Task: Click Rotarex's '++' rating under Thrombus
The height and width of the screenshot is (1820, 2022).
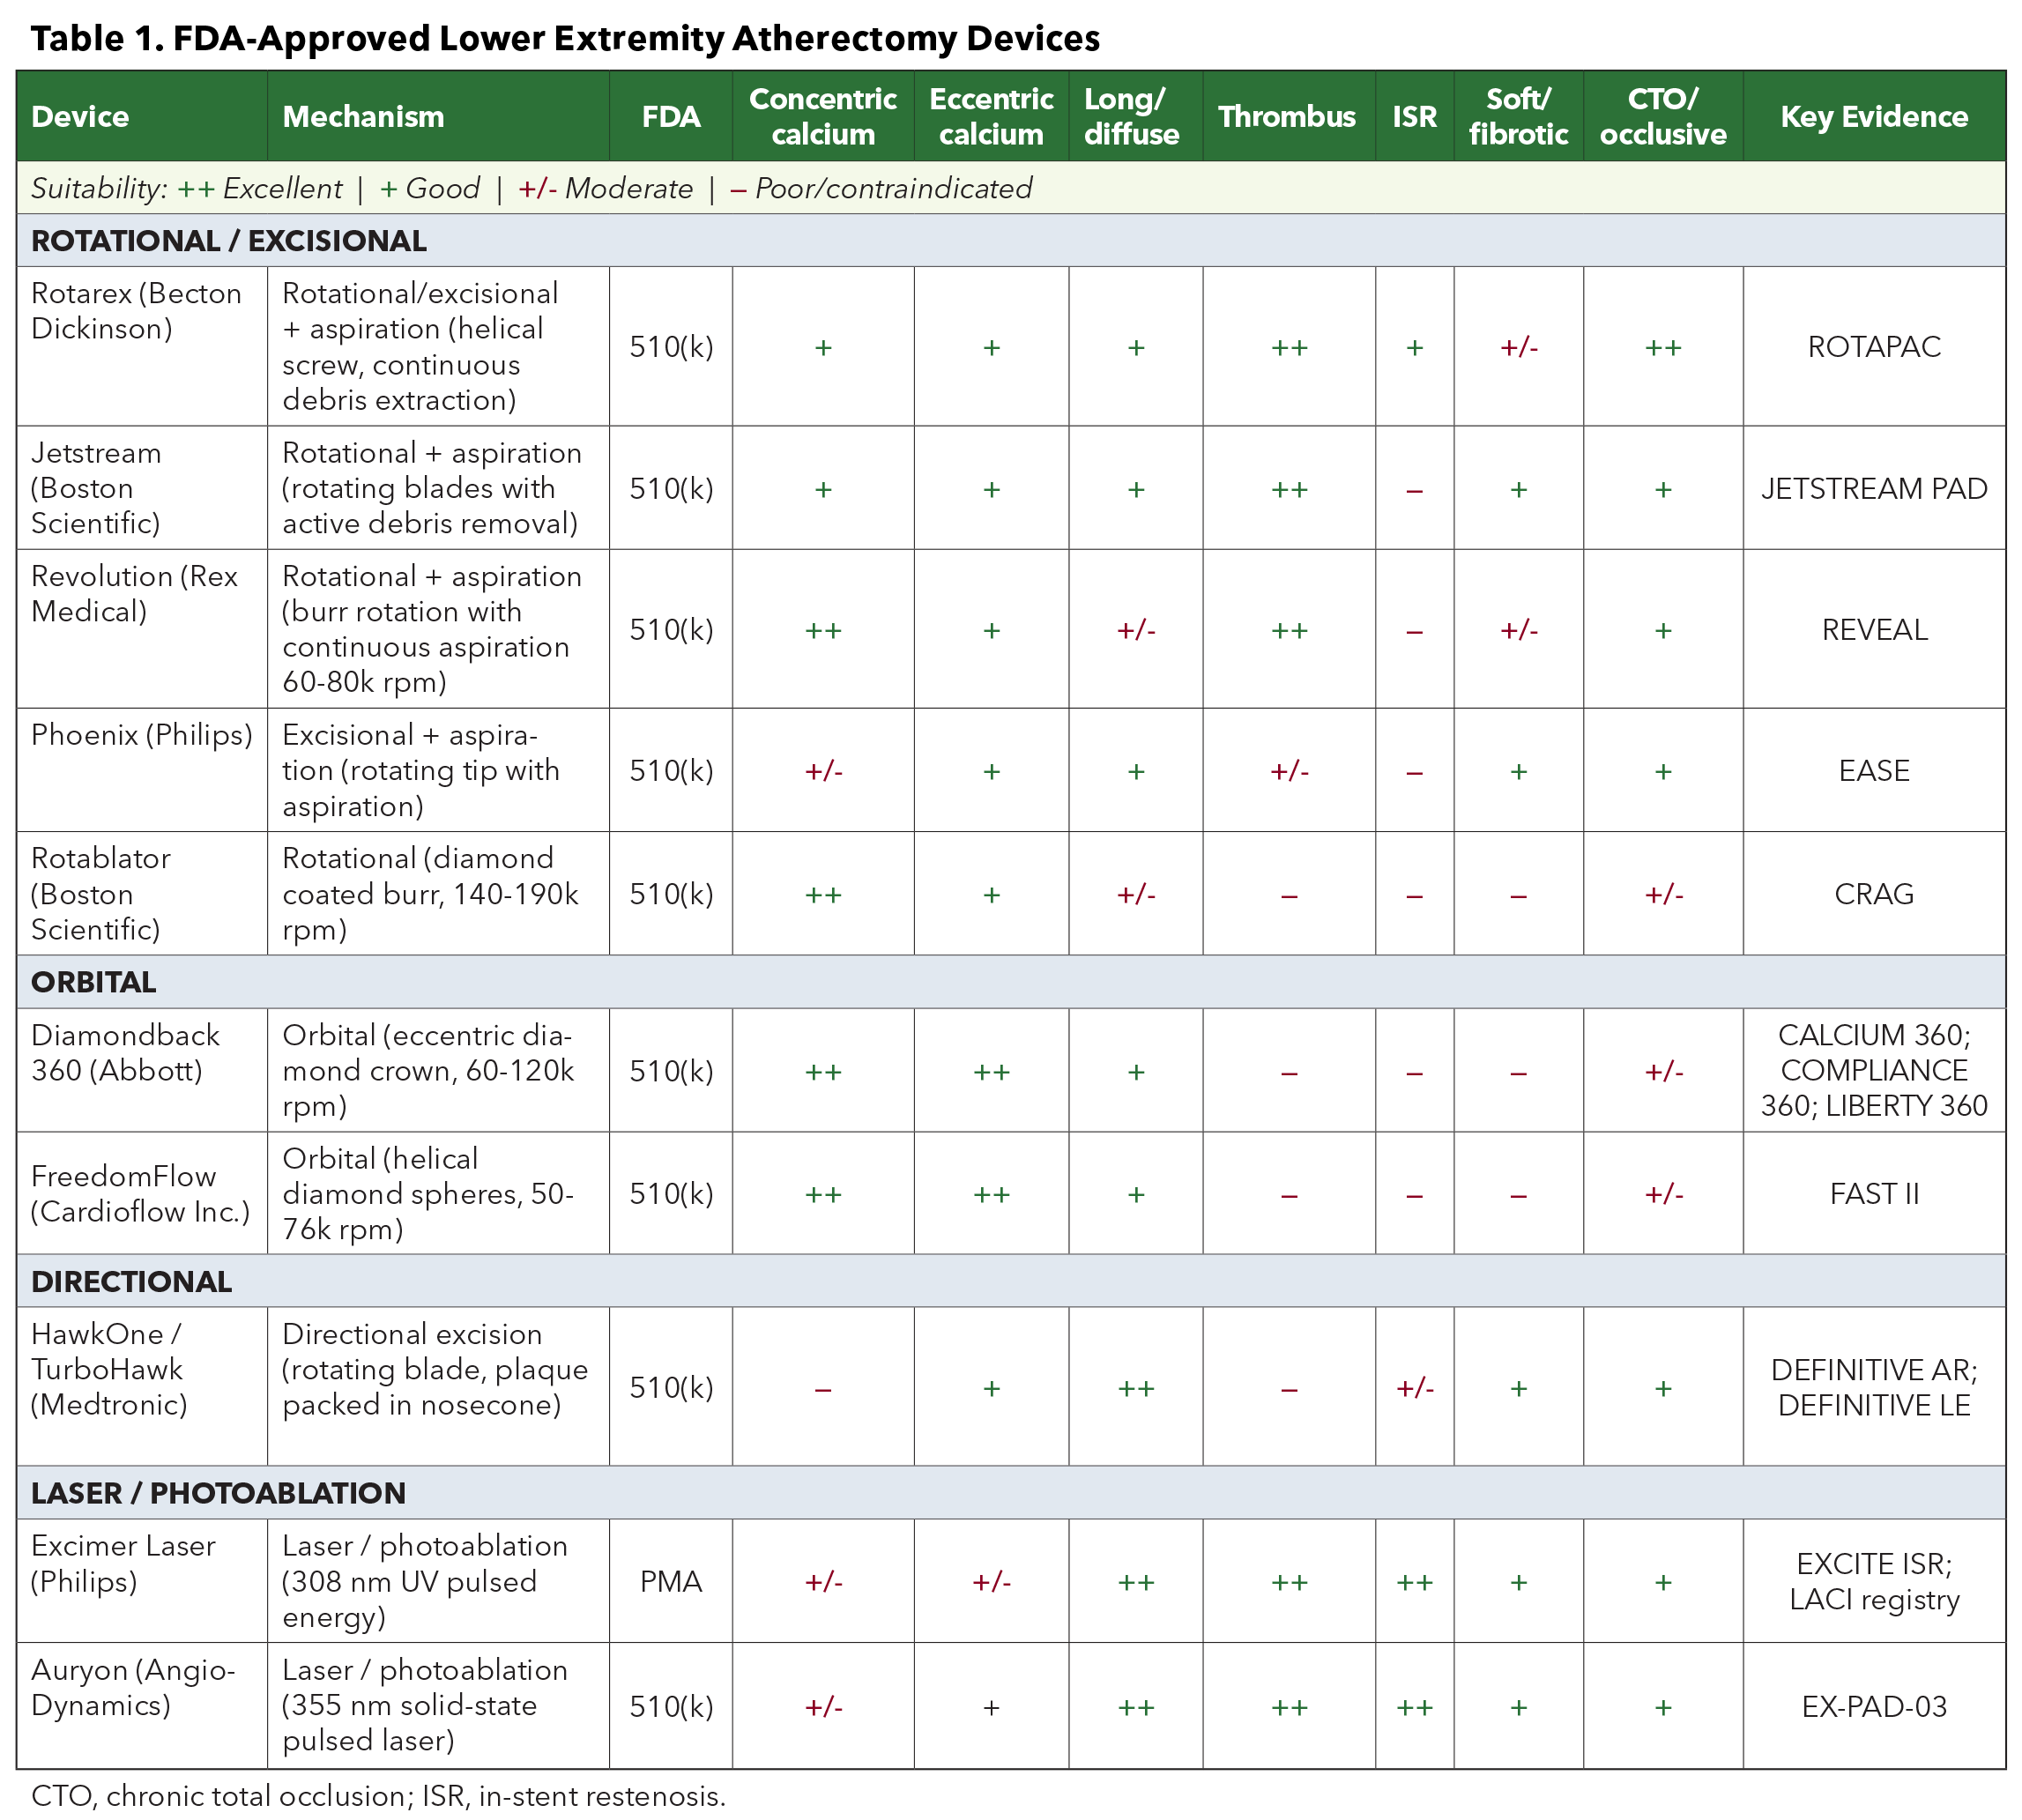Action: click(x=1289, y=348)
